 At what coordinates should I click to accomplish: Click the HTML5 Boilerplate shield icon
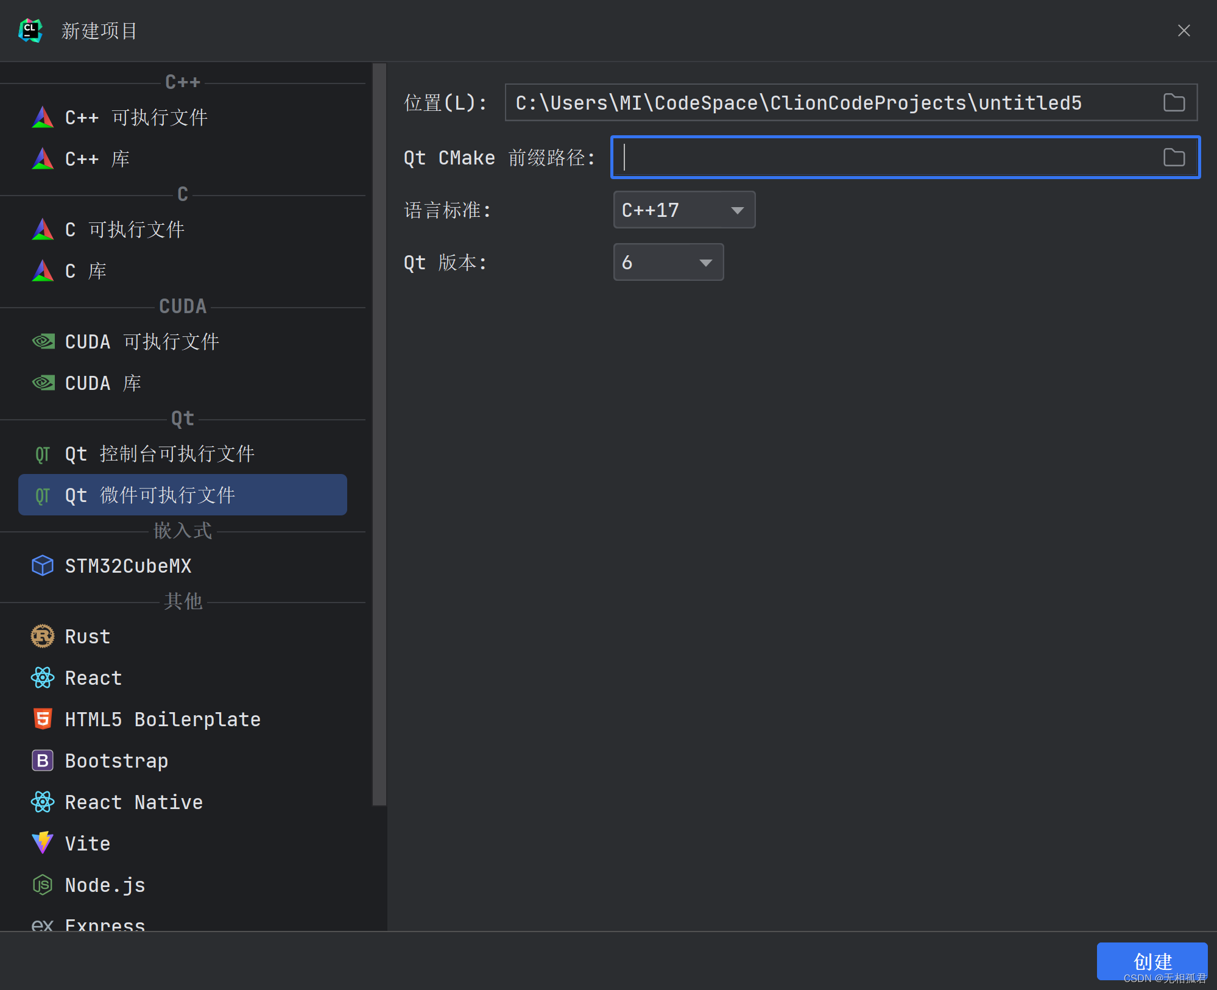click(x=43, y=719)
